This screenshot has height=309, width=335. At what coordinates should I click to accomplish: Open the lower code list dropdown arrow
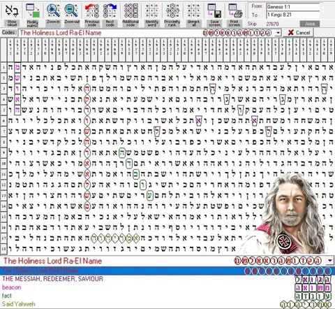point(330,261)
